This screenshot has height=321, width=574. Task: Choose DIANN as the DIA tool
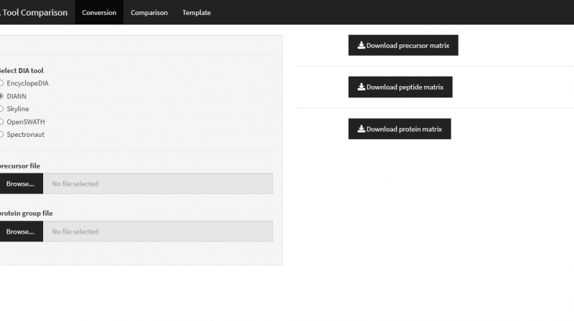1,96
